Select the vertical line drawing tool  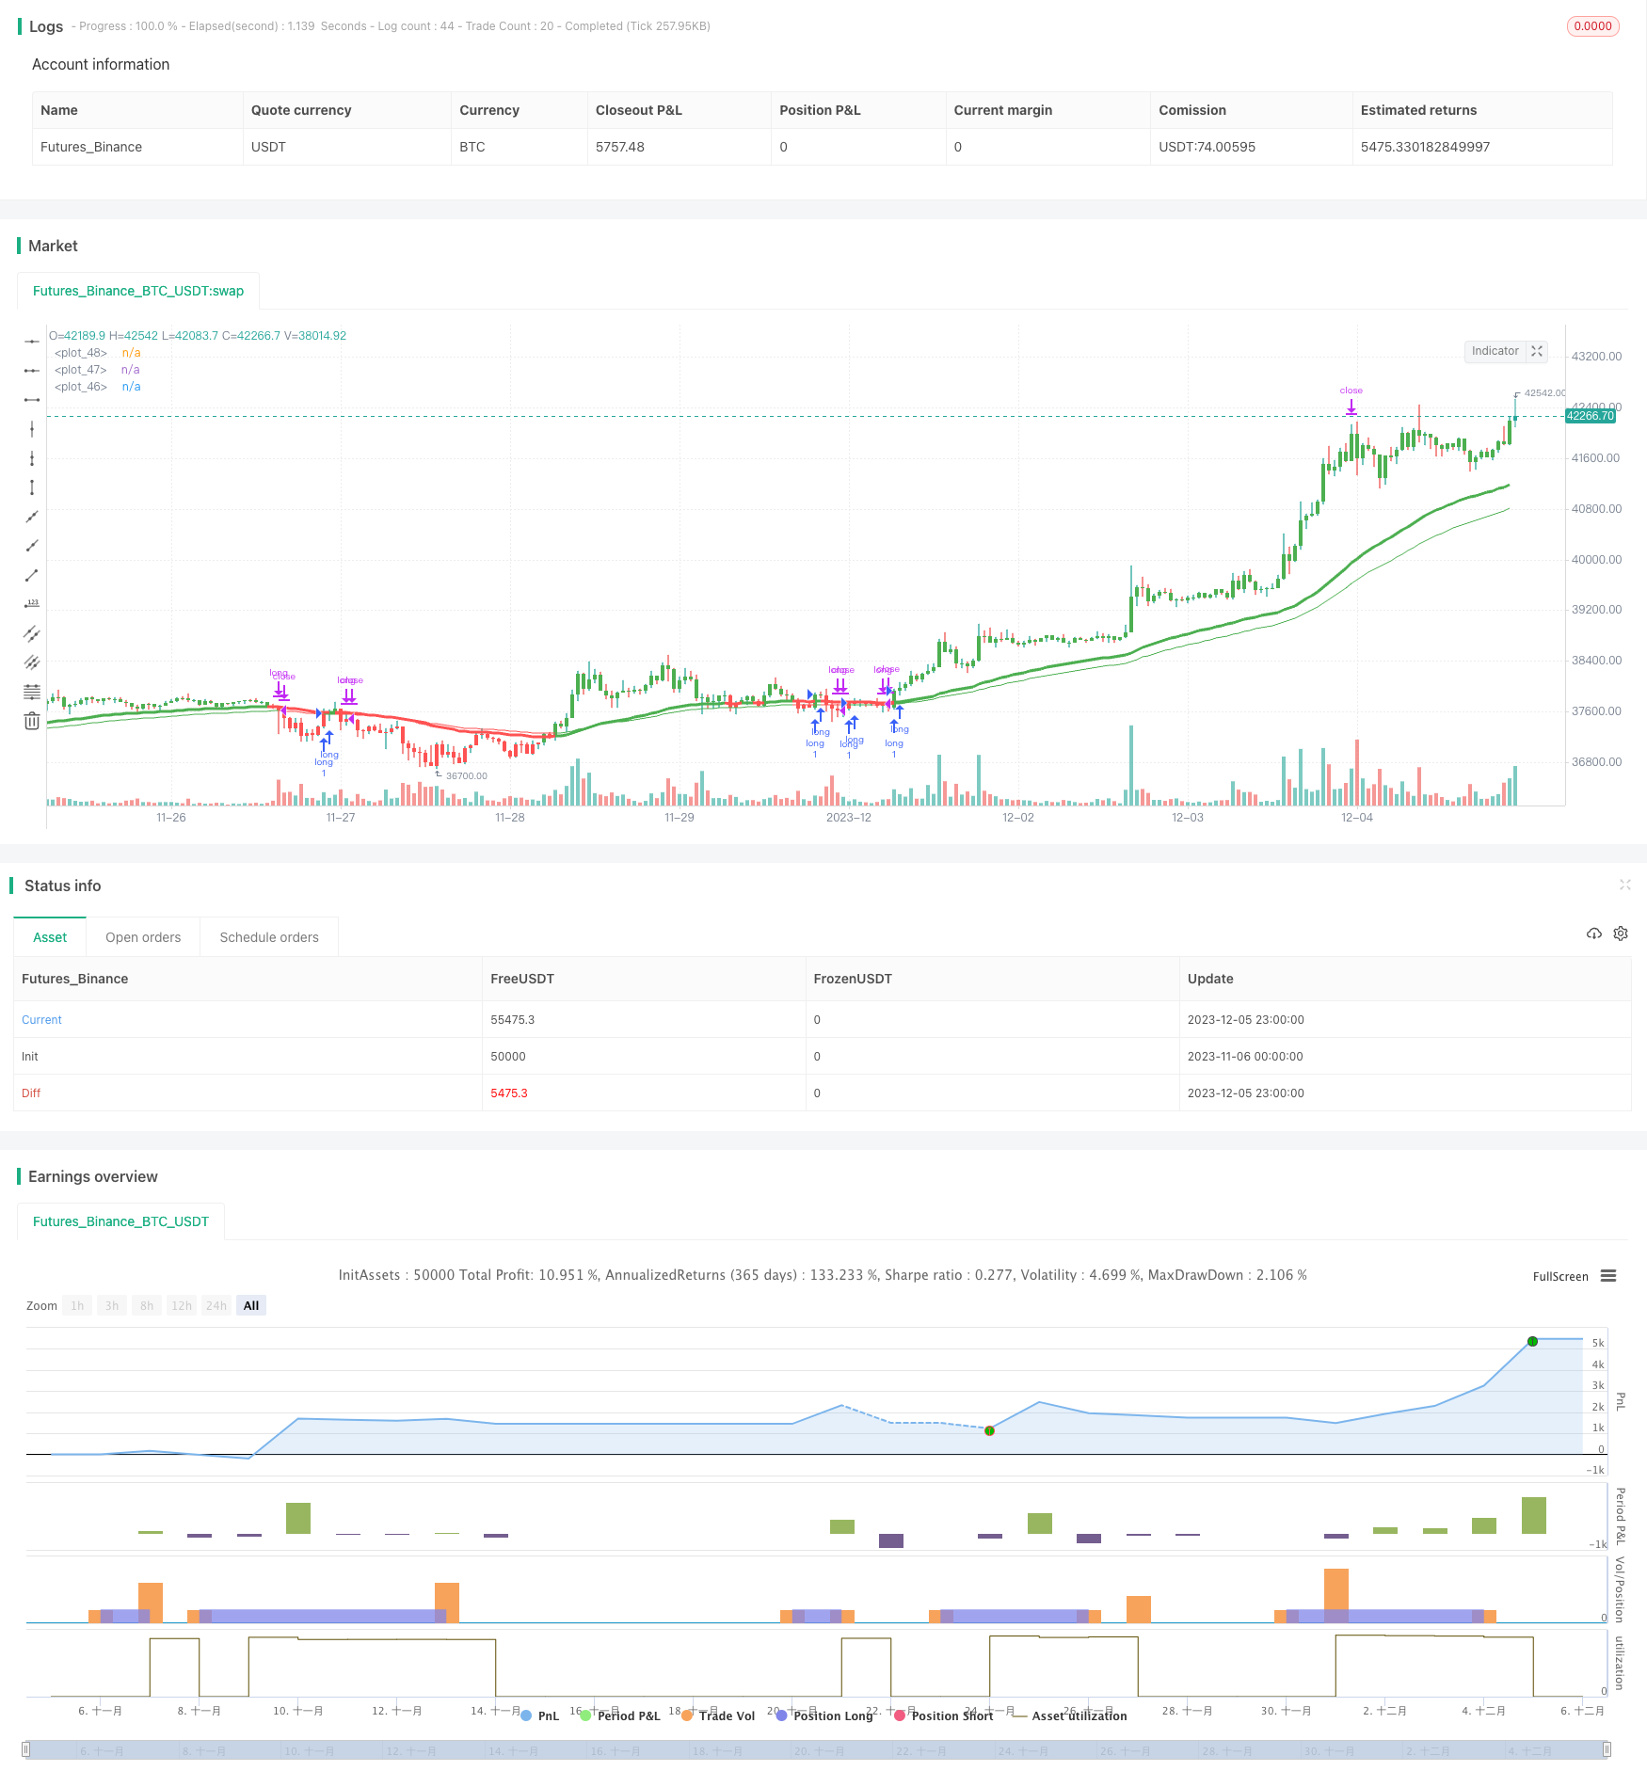(32, 429)
